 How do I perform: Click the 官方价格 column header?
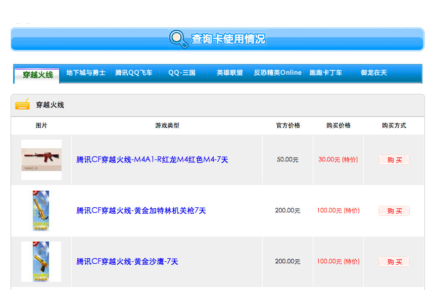tap(288, 126)
